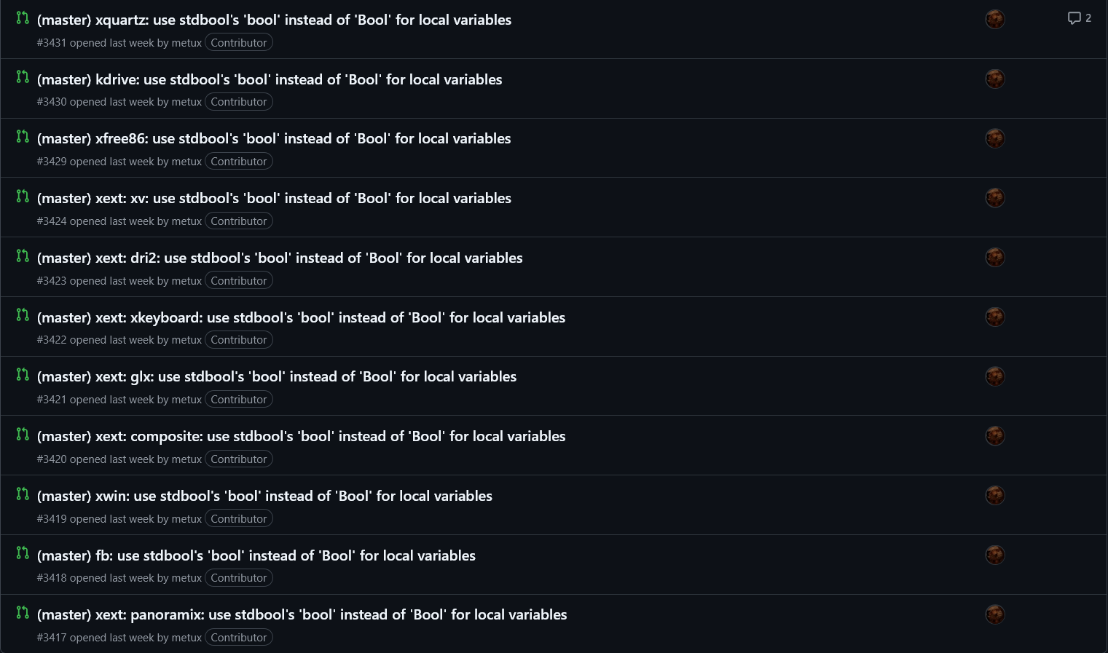Click the Contributor badge on PR #3419

(x=239, y=519)
